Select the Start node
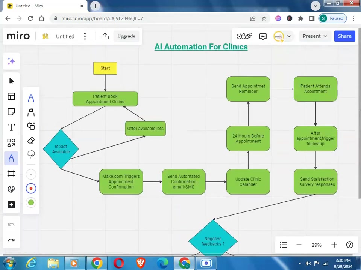Viewport: 361px width, 270px height. (105, 68)
